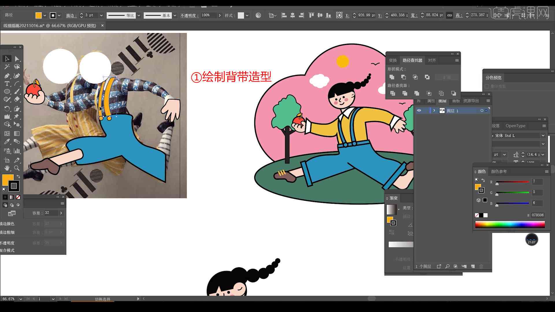This screenshot has height=312, width=555.
Task: Set paint to None in the toolbox
Action: [18, 197]
